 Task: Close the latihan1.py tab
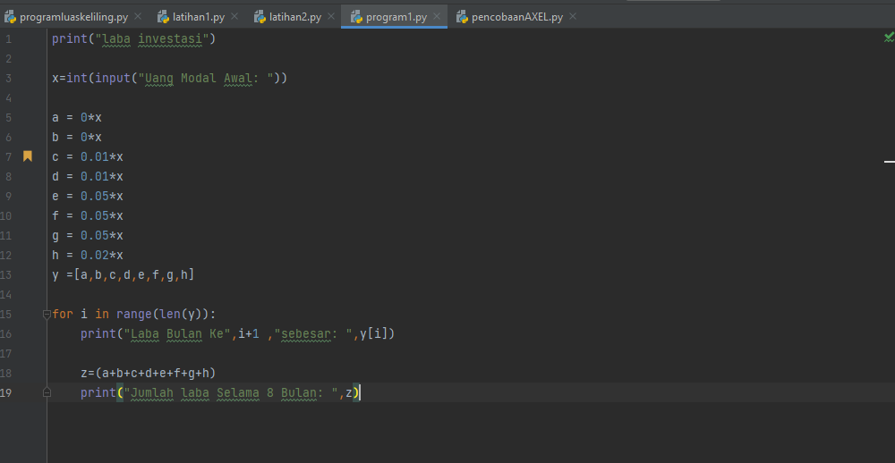click(x=234, y=16)
